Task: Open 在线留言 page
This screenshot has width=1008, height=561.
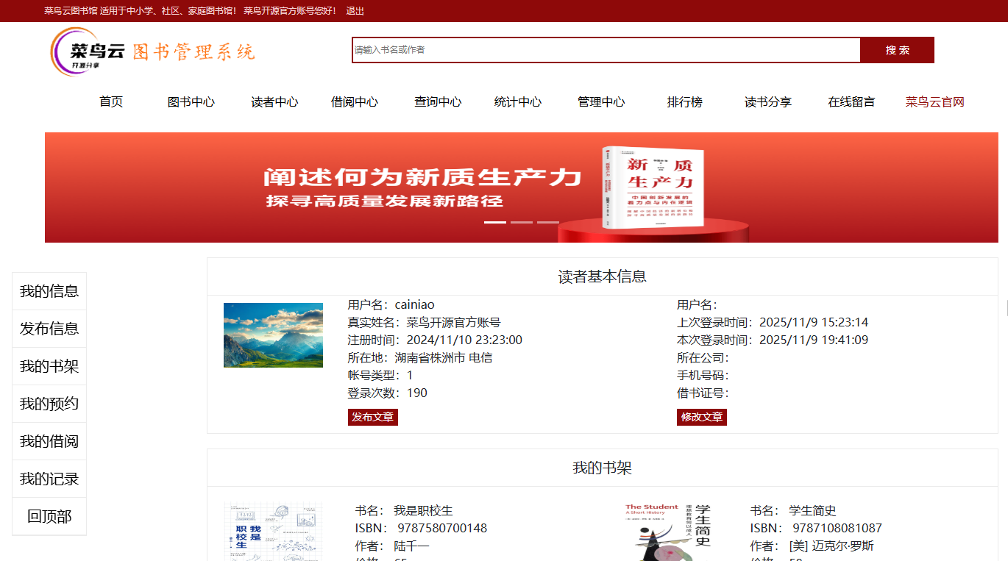Action: point(851,102)
